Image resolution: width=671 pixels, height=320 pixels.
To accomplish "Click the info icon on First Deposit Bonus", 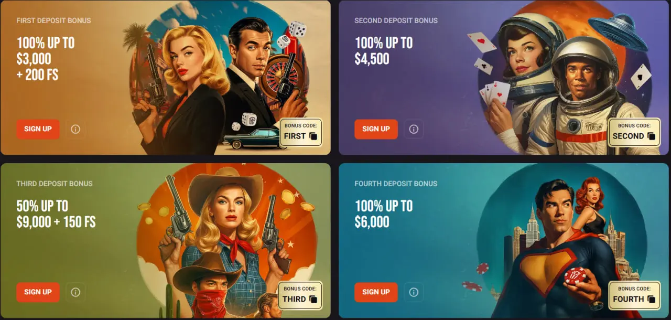I will pos(75,129).
